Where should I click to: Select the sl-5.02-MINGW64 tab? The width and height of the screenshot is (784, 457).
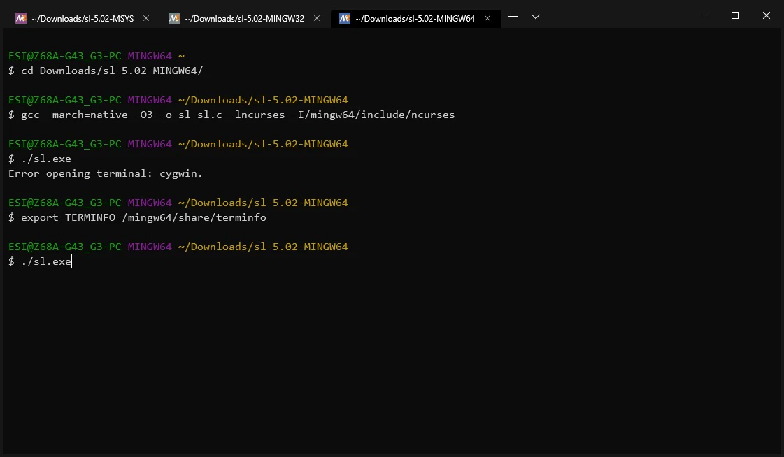click(x=415, y=18)
